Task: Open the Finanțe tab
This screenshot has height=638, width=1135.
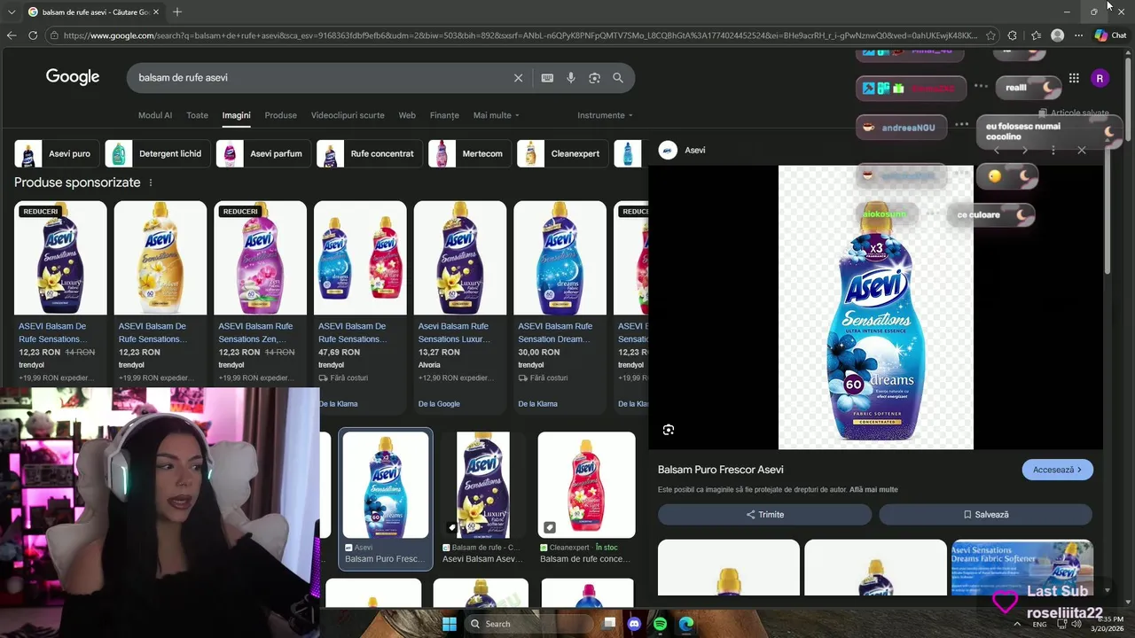Action: point(444,115)
